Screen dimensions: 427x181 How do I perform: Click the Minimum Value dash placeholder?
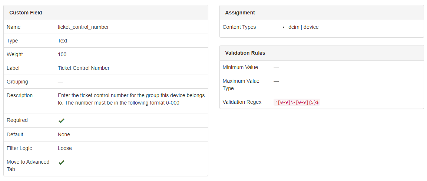tap(276, 67)
